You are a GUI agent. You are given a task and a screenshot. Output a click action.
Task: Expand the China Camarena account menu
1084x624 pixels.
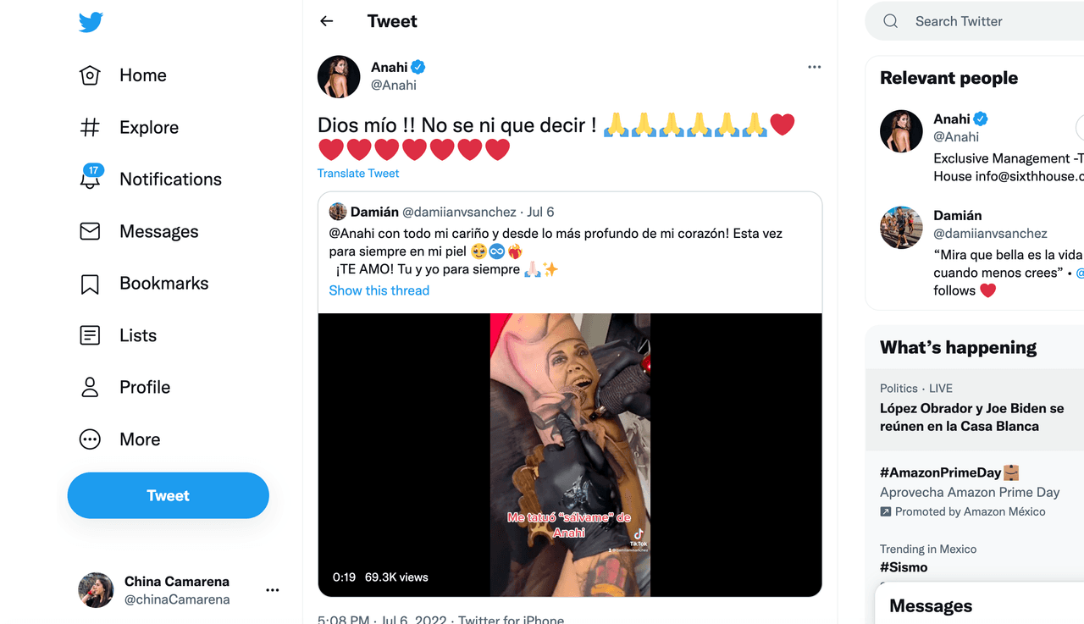(x=272, y=590)
